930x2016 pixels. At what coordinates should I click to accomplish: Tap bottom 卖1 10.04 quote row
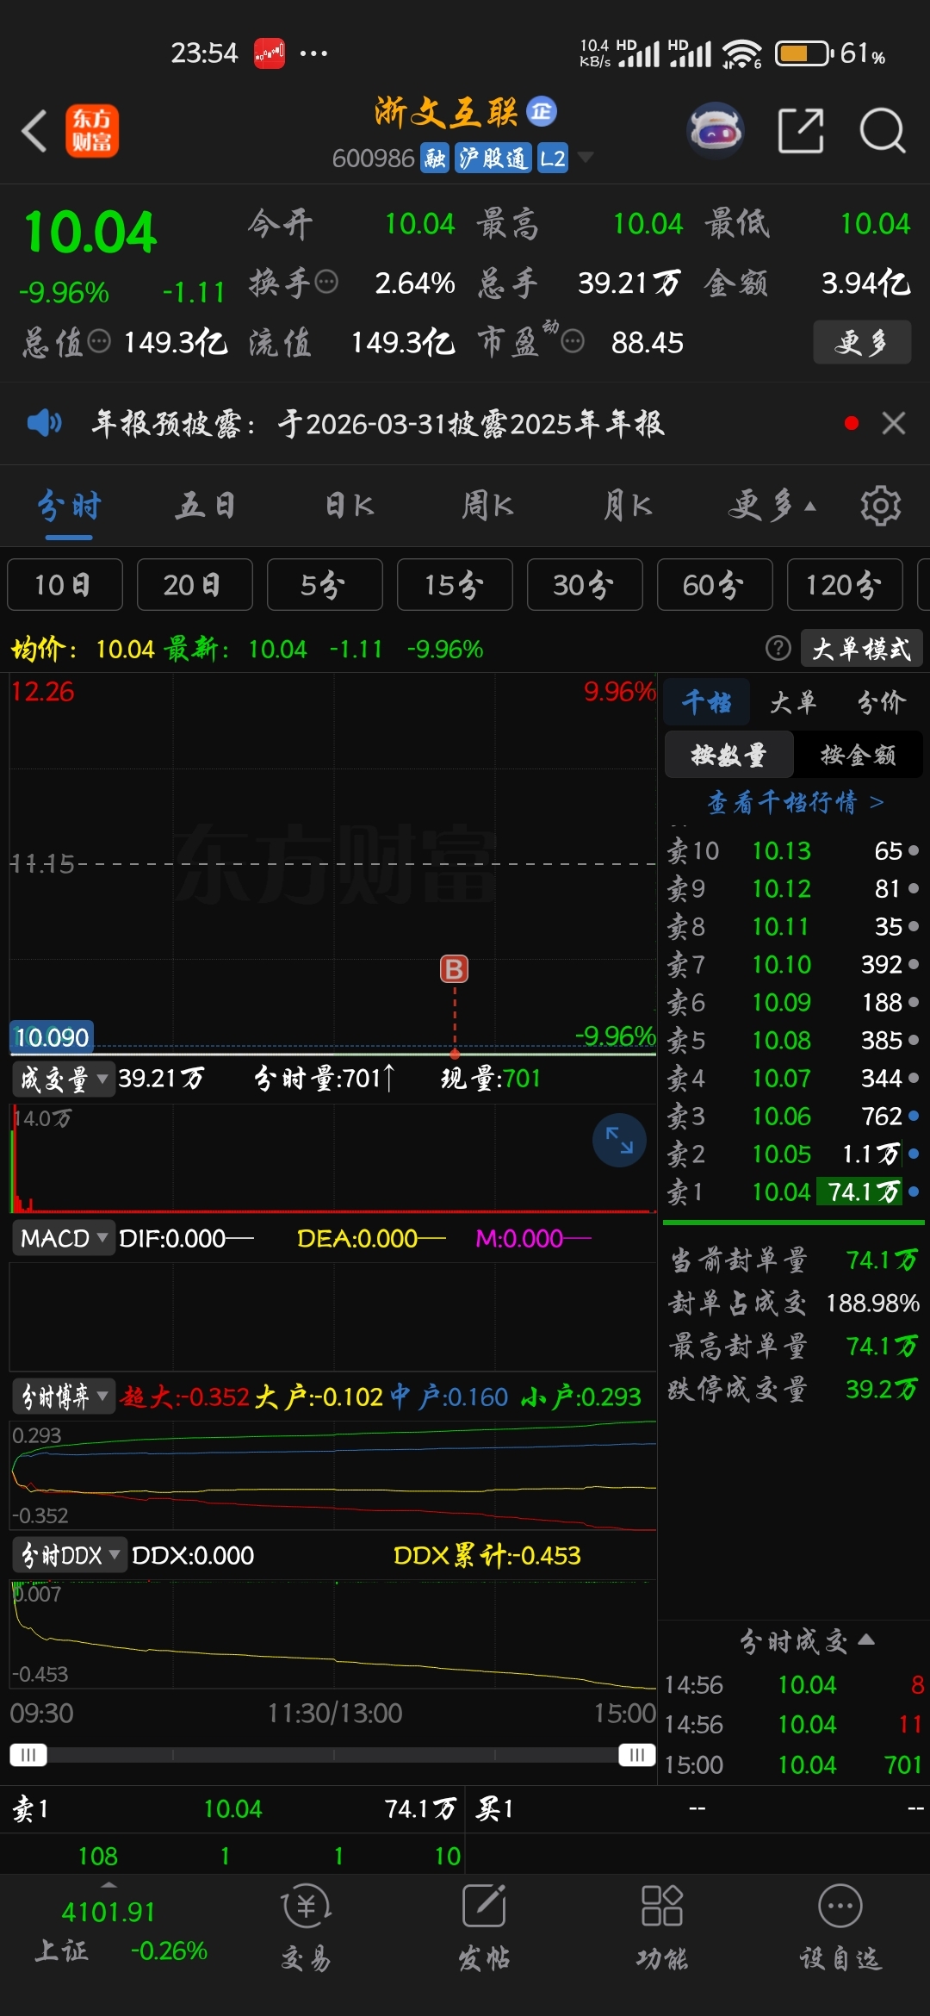(x=232, y=1808)
